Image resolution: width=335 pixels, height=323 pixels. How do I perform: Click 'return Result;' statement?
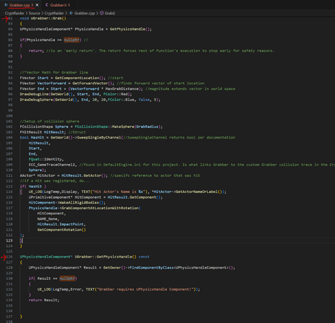44,300
